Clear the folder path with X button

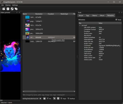40,99
